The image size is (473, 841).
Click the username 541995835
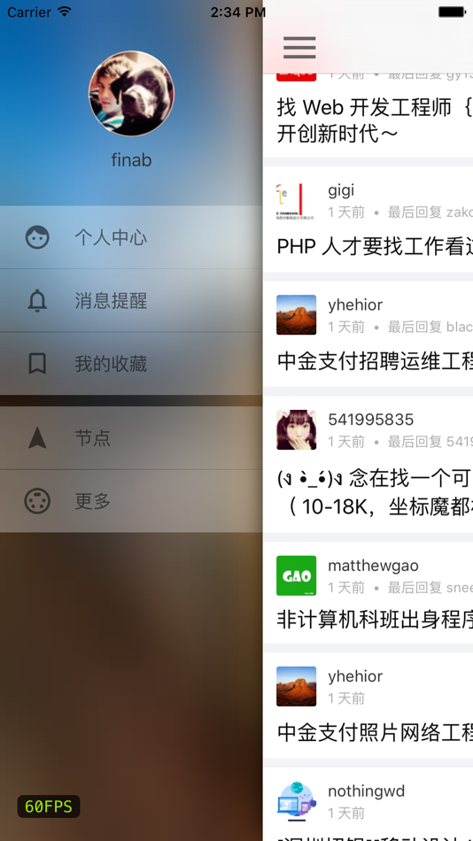pos(371,420)
